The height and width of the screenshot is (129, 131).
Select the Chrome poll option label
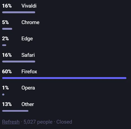[30, 22]
